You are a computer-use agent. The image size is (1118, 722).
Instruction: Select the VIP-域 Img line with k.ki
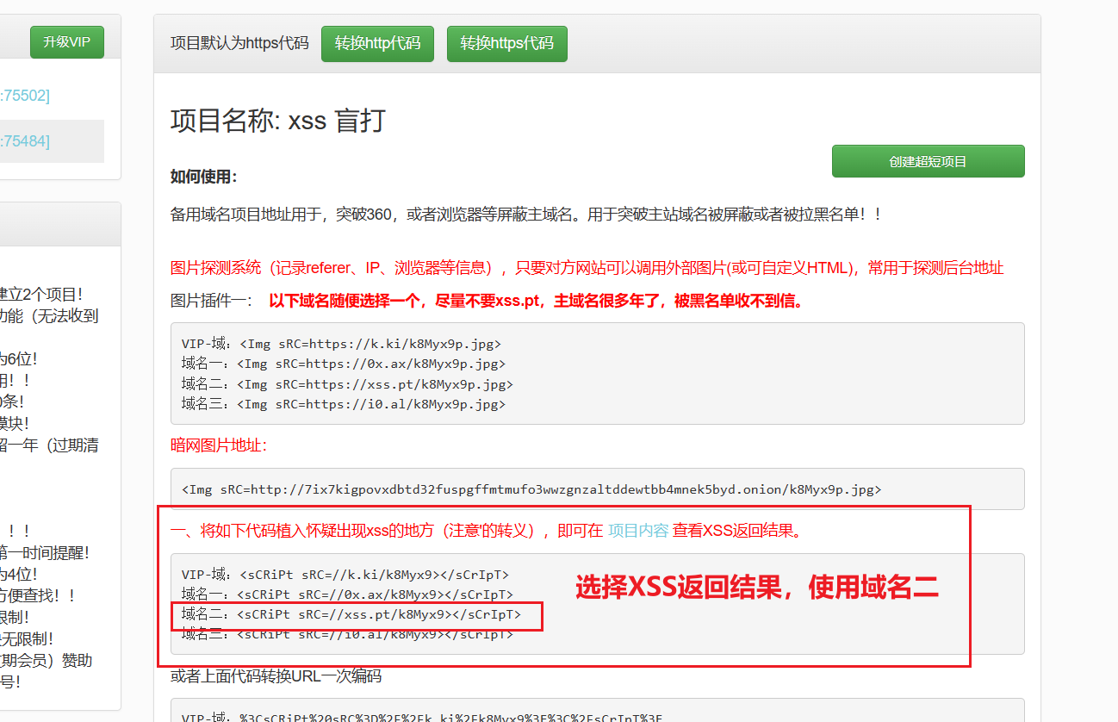pyautogui.click(x=341, y=344)
